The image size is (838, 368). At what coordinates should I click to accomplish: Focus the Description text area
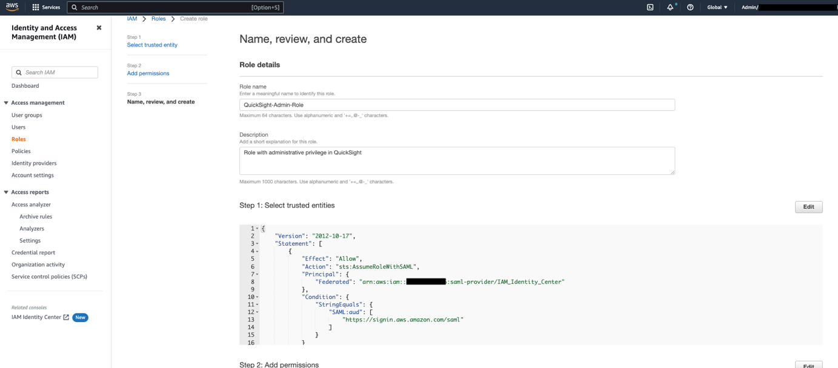click(x=457, y=160)
